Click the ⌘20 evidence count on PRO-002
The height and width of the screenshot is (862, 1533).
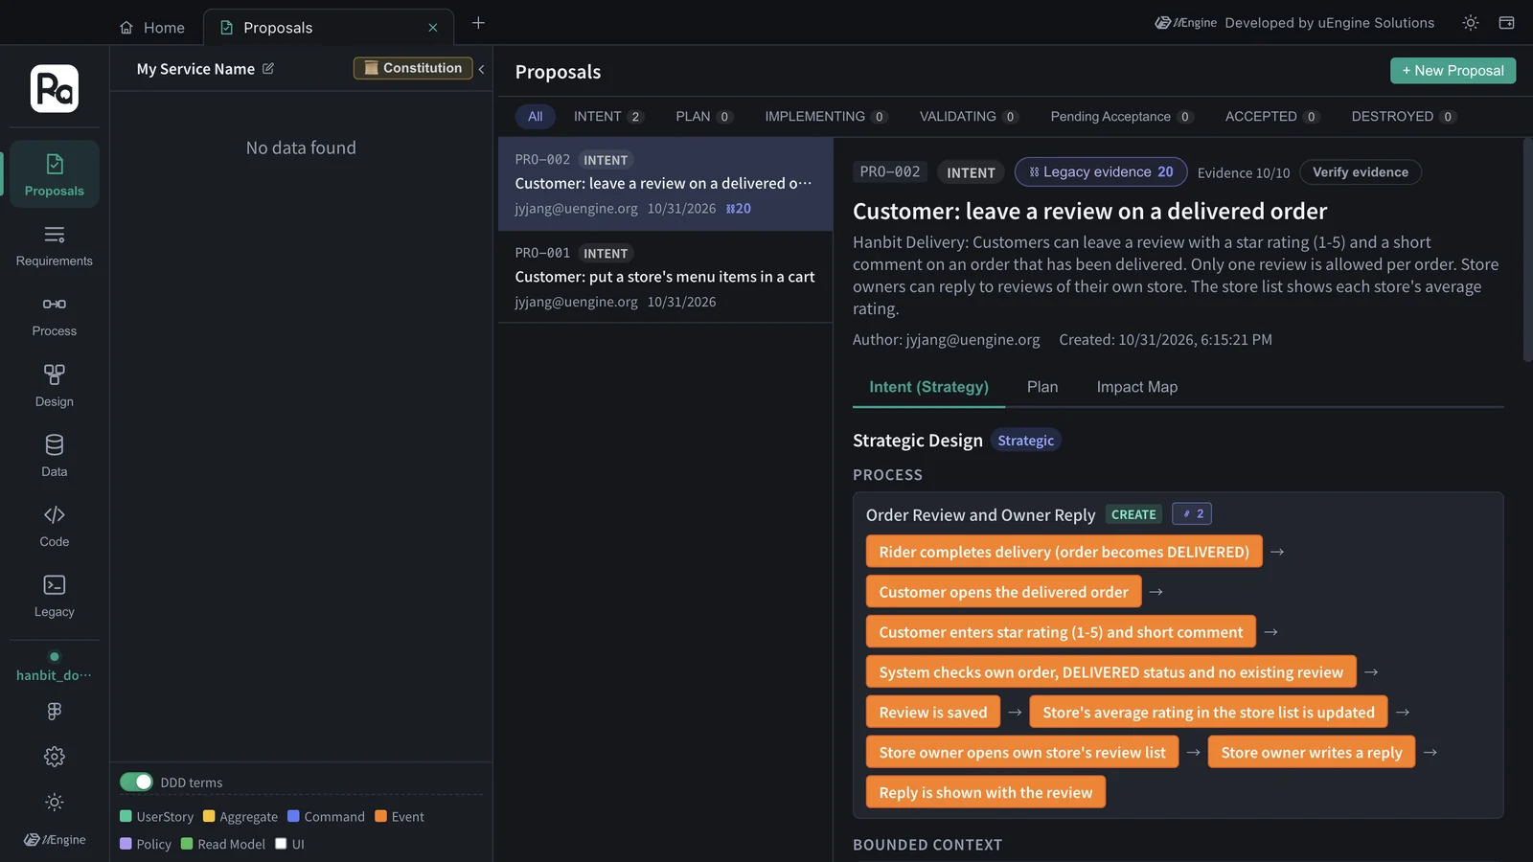pos(738,209)
